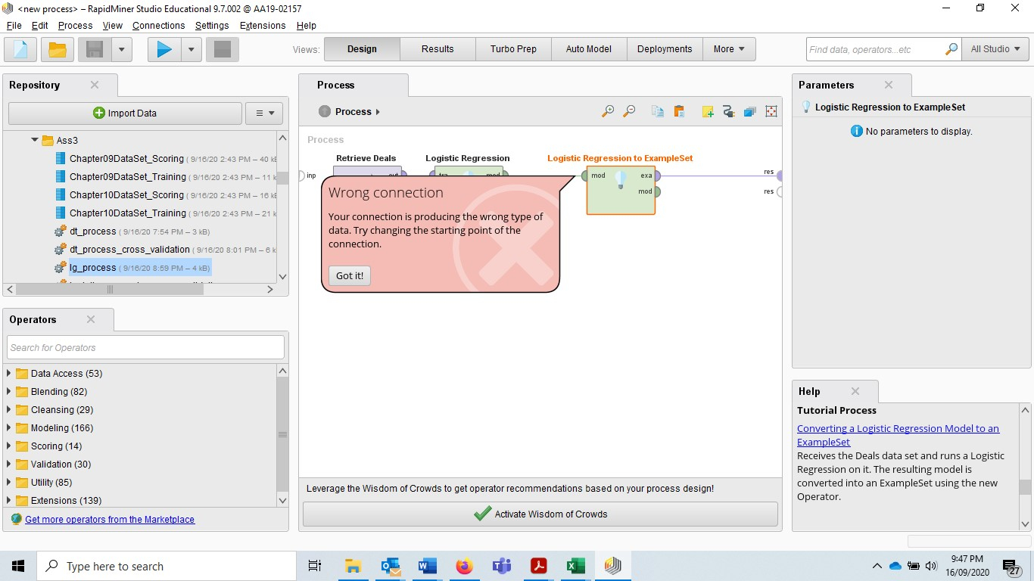Expand the More views dropdown
Screen dimensions: 1034x581
729,49
